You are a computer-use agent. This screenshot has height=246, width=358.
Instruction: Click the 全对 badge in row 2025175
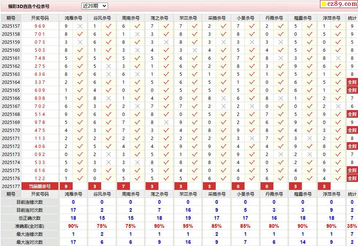click(352, 170)
